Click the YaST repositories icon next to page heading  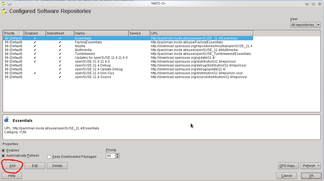coord(4,11)
